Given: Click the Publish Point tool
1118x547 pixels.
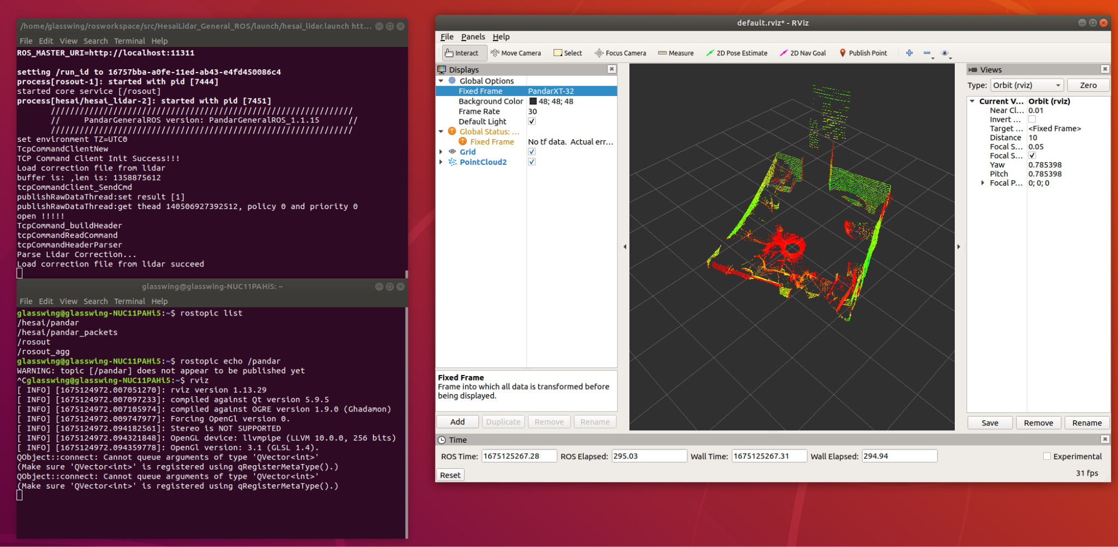Looking at the screenshot, I should click(863, 53).
